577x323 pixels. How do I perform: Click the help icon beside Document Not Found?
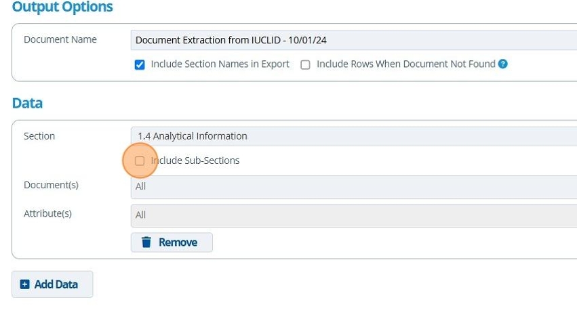[503, 64]
